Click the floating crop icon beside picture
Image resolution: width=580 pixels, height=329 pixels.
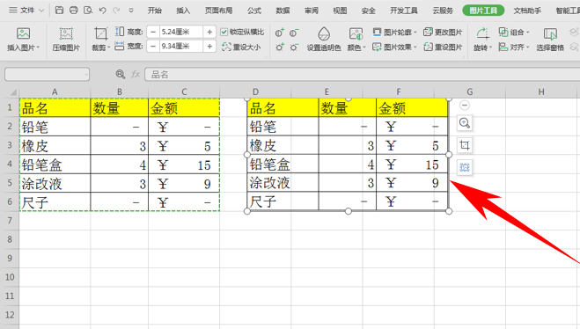pyautogui.click(x=465, y=145)
